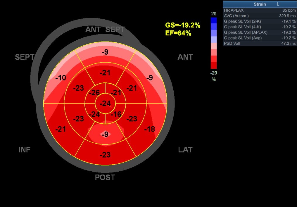Click the 85 bpm heart rate value

click(289, 10)
